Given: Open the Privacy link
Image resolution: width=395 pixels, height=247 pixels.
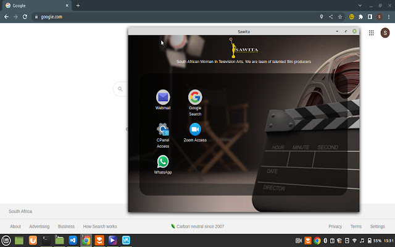Looking at the screenshot, I should (335, 227).
